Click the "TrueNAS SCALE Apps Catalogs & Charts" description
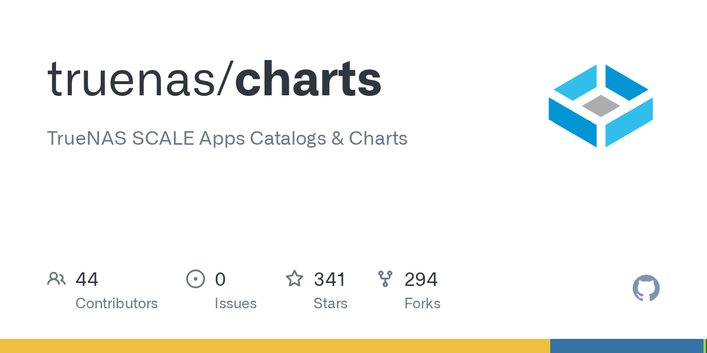Screen dimensions: 707x353 (227, 138)
